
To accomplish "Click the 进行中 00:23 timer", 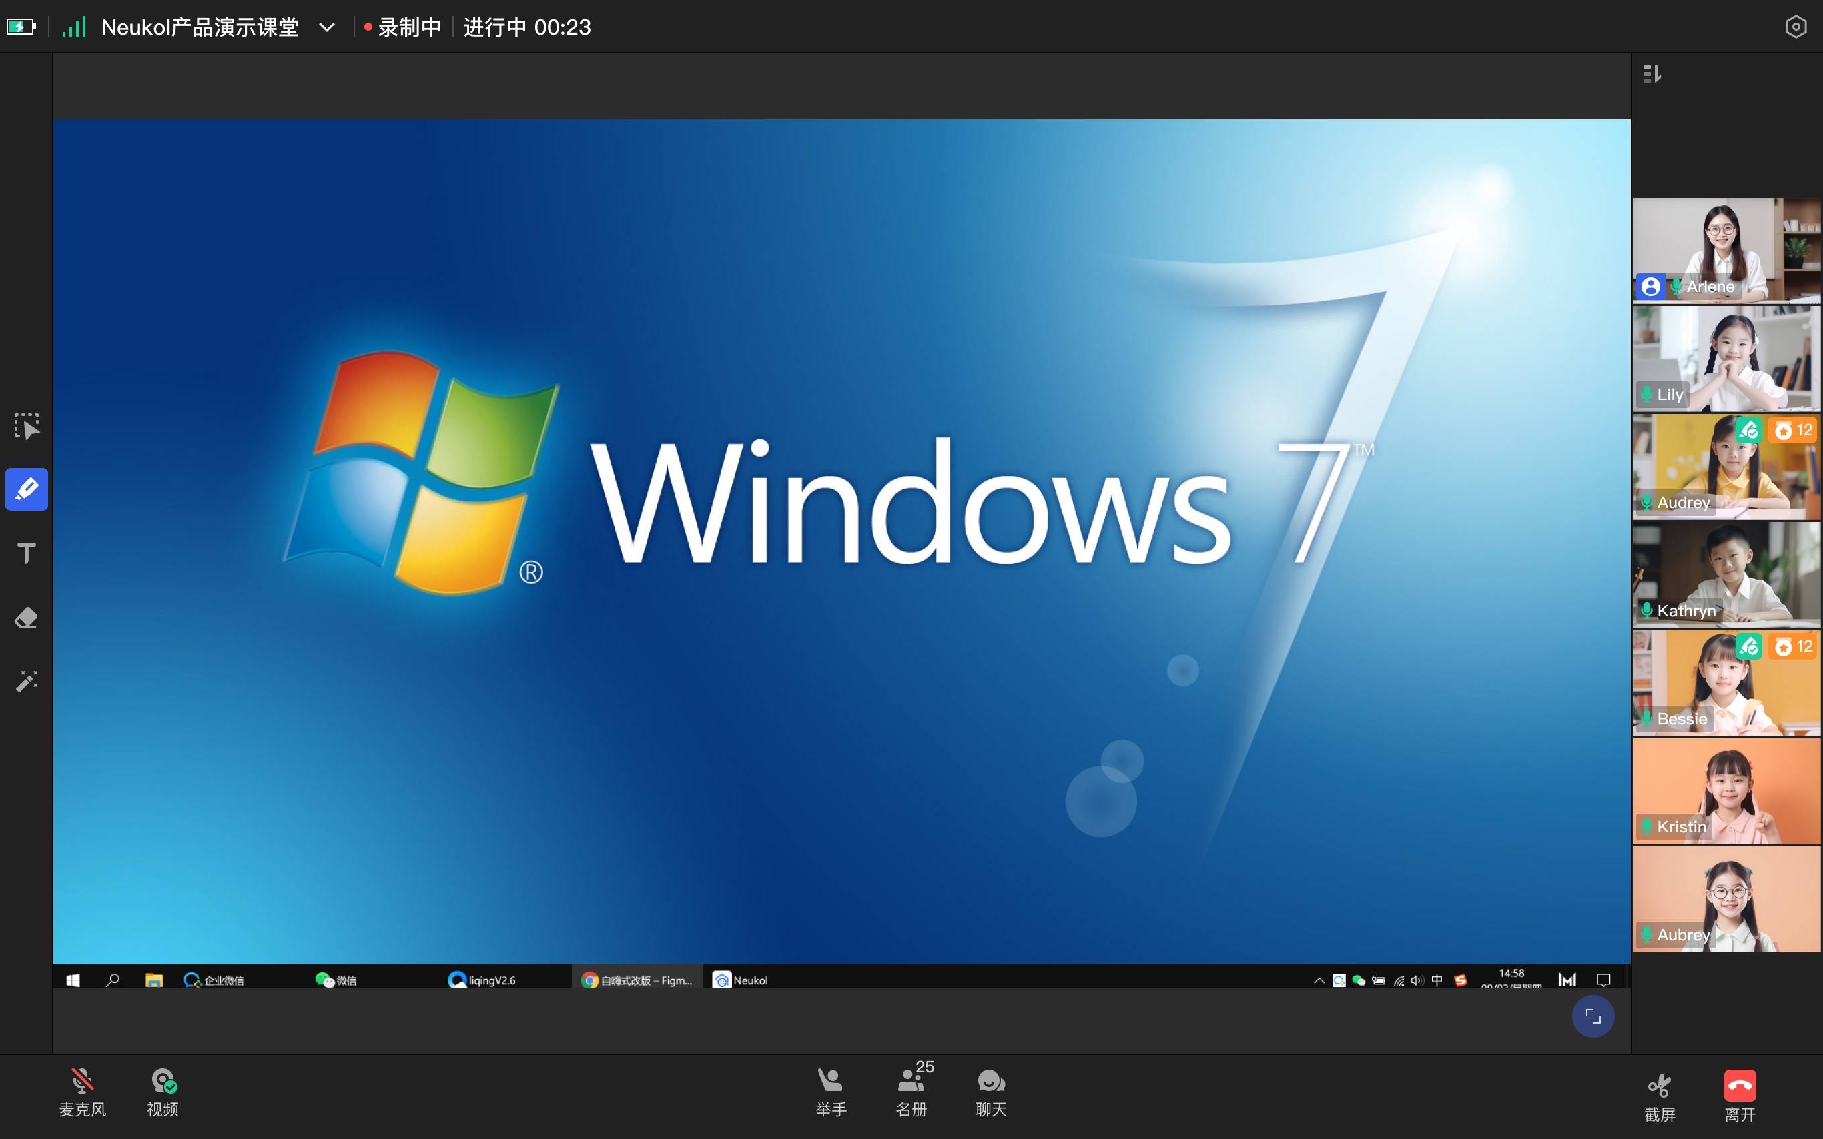I will 526,27.
